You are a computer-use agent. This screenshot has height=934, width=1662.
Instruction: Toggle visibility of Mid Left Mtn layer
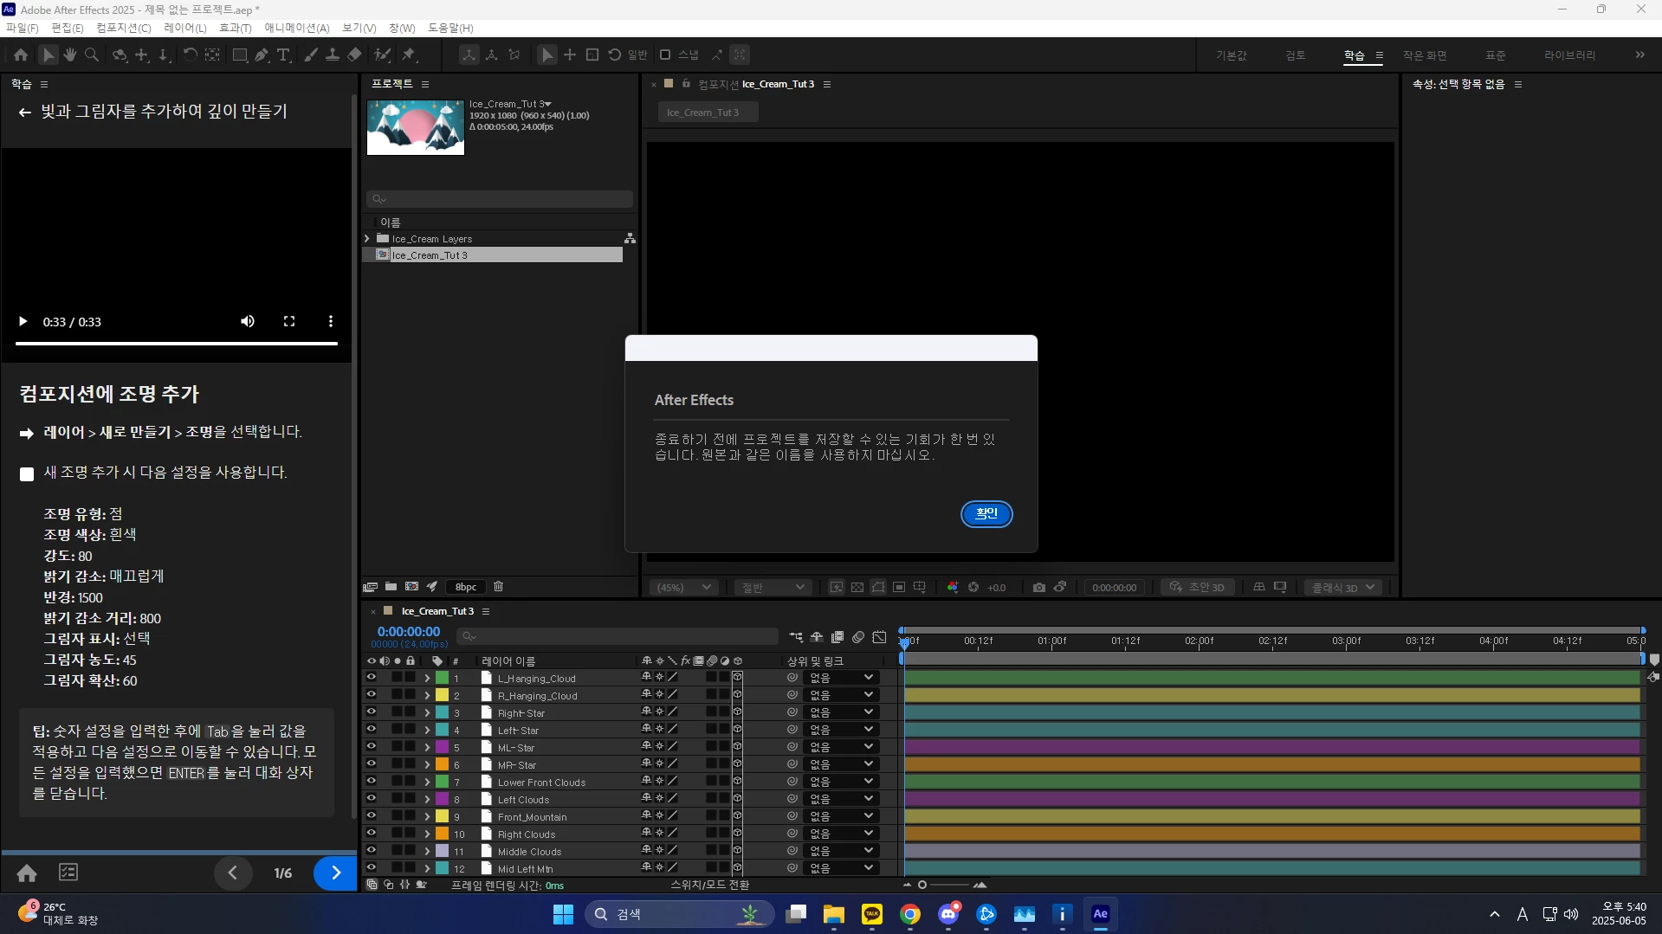tap(372, 868)
